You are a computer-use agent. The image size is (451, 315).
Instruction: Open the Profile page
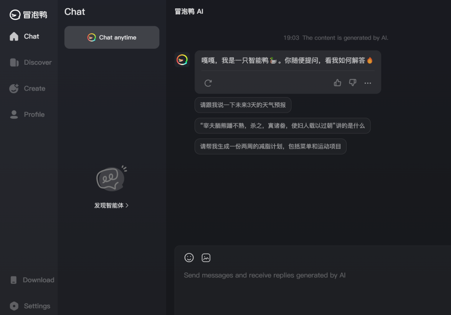(27, 114)
